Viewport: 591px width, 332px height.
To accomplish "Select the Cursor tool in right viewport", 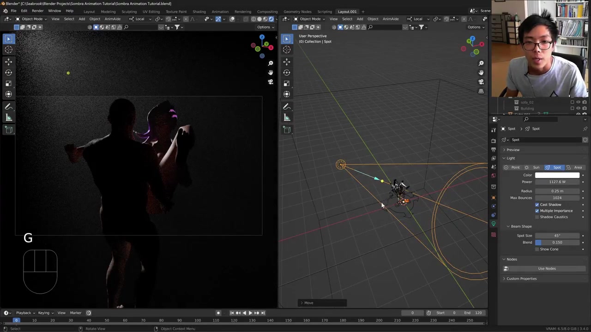I will (287, 50).
